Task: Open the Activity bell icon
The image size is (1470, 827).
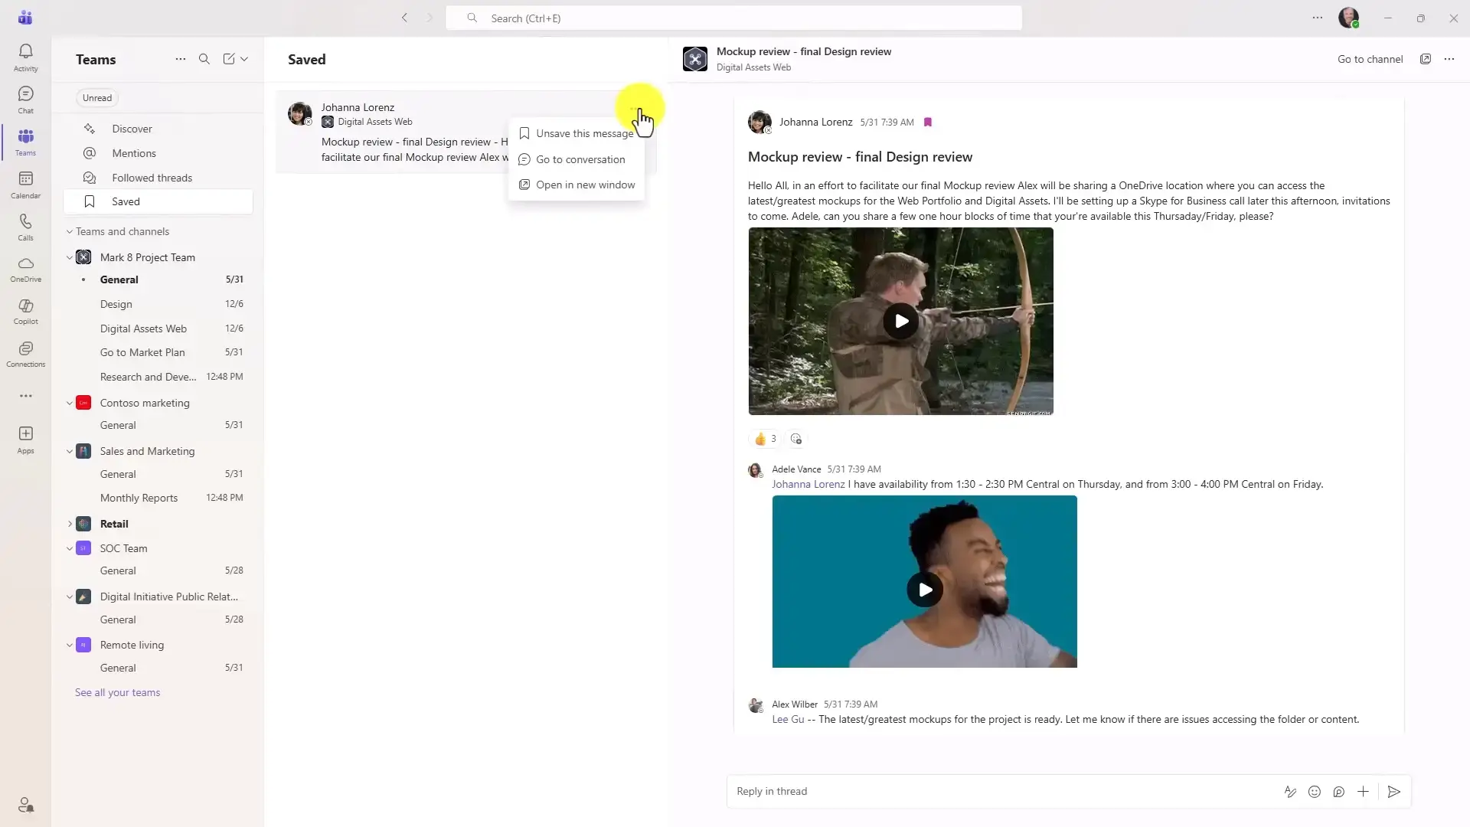Action: (x=25, y=57)
